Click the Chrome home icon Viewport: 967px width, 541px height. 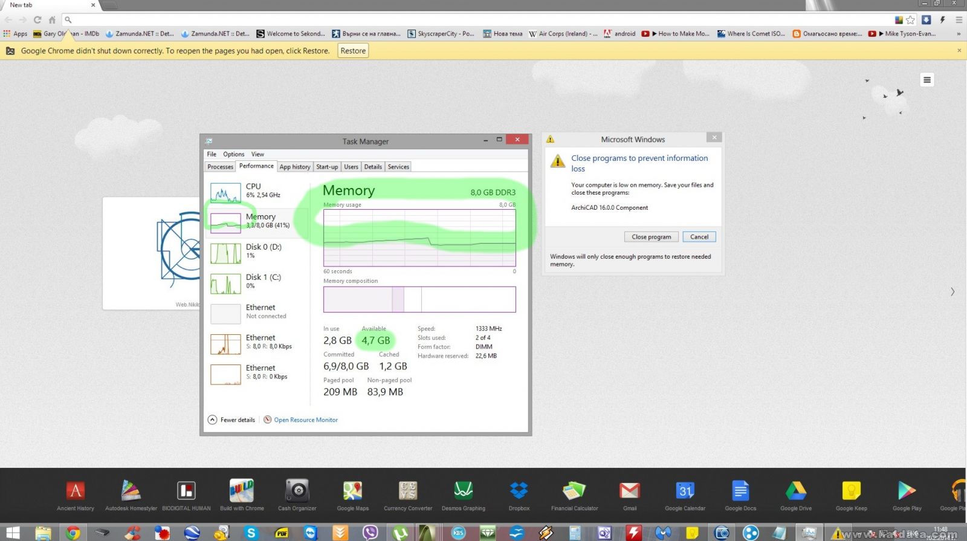point(52,20)
